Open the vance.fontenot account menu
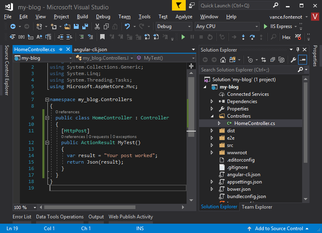 (288, 17)
